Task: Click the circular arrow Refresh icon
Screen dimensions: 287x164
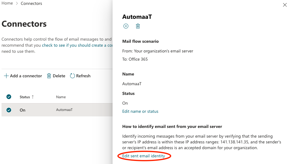Action: pos(72,76)
